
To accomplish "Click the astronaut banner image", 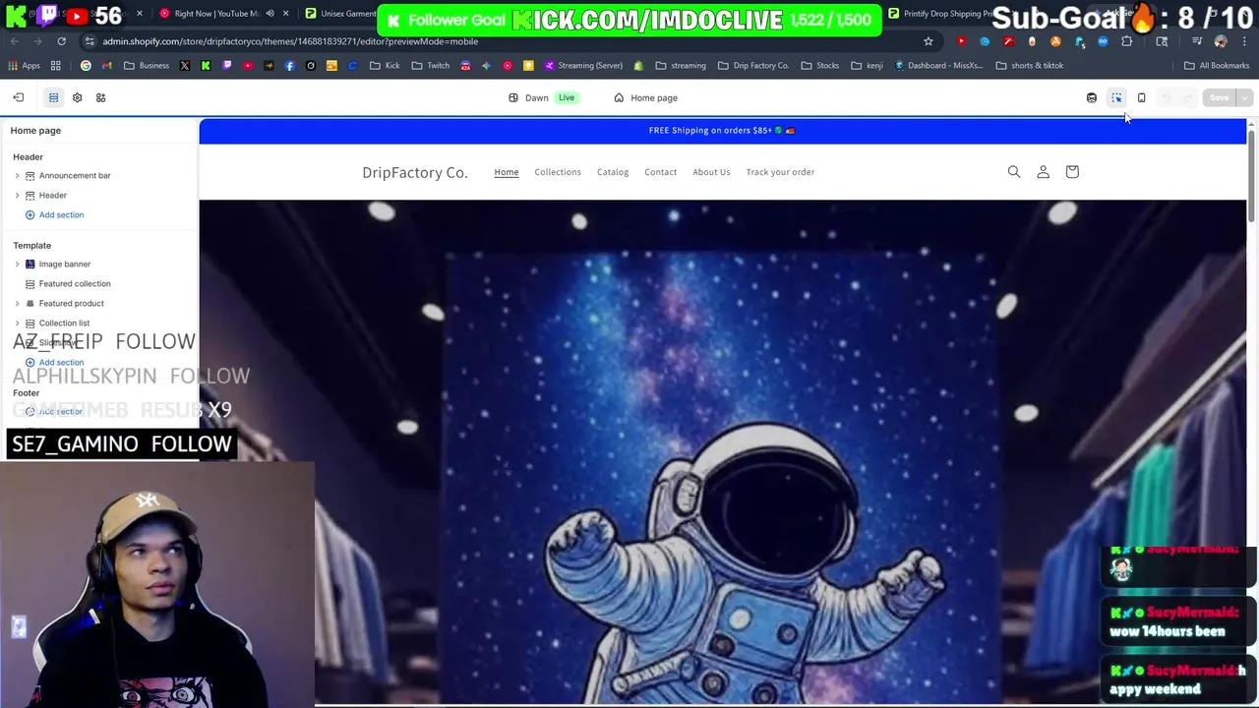I will (x=722, y=452).
